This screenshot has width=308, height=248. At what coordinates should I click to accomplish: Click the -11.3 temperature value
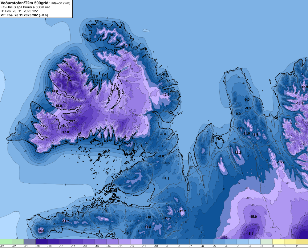(x=167, y=218)
